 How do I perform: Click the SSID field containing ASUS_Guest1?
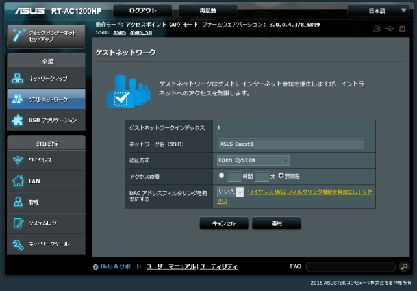click(291, 144)
